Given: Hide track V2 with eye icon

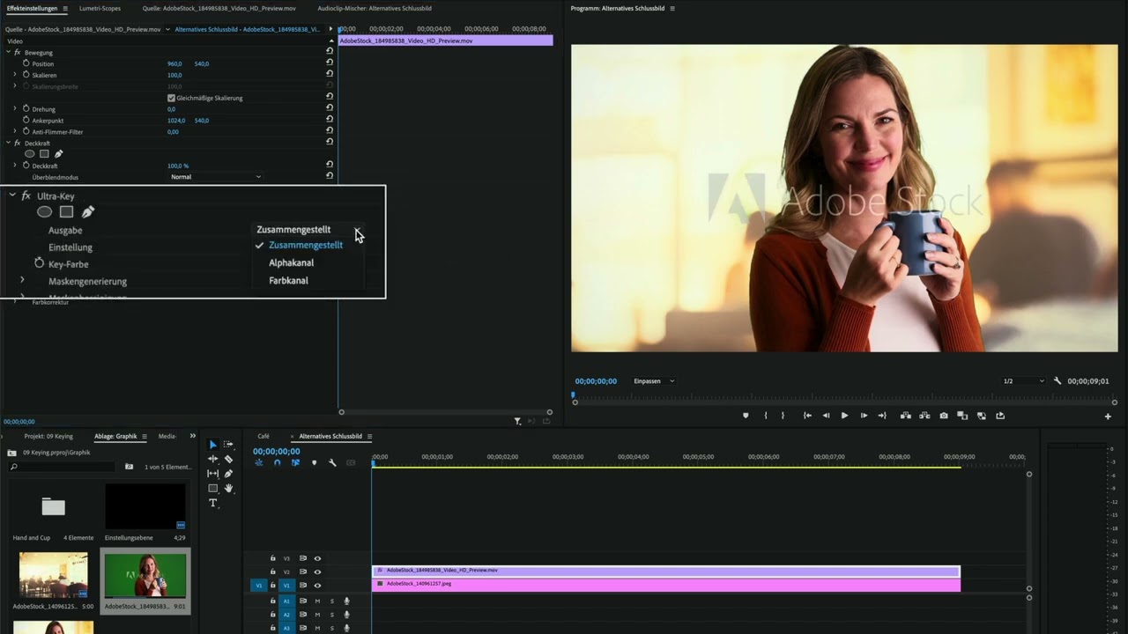Looking at the screenshot, I should pyautogui.click(x=317, y=571).
